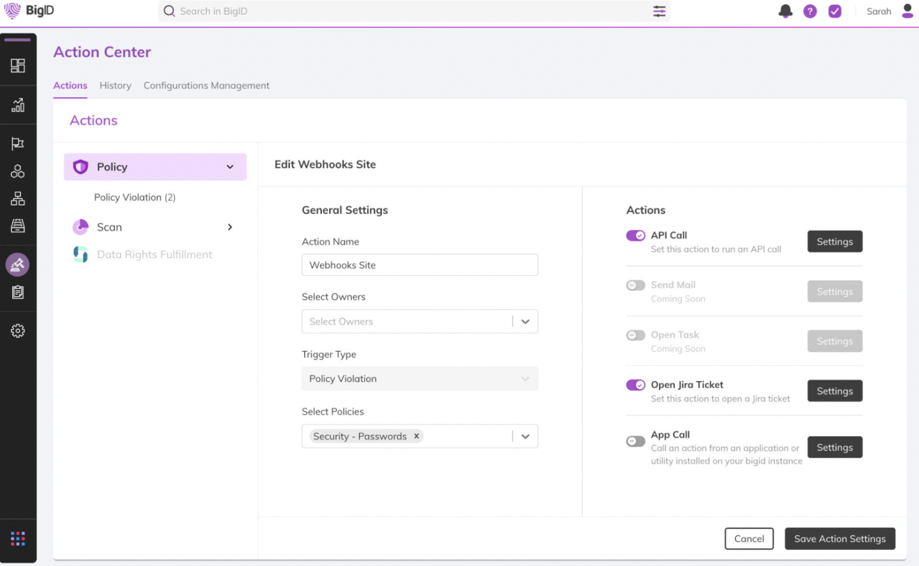Screen dimensions: 919x566
Task: Click the Sarah user profile icon
Action: (x=907, y=11)
